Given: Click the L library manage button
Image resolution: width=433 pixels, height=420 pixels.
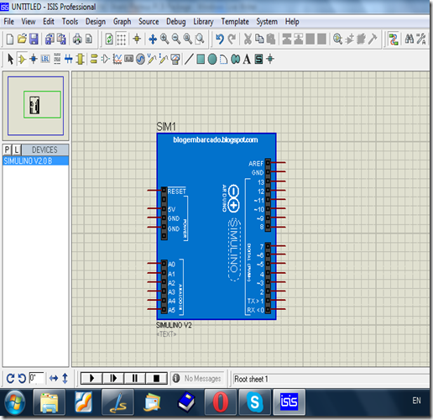Looking at the screenshot, I should click(x=17, y=150).
